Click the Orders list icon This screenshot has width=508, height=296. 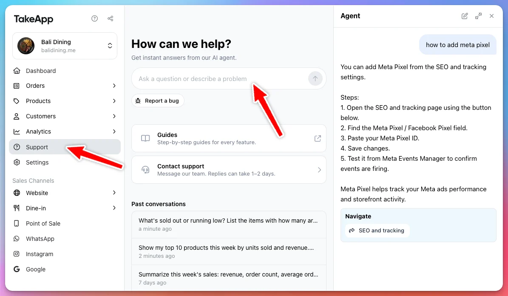[x=17, y=86]
